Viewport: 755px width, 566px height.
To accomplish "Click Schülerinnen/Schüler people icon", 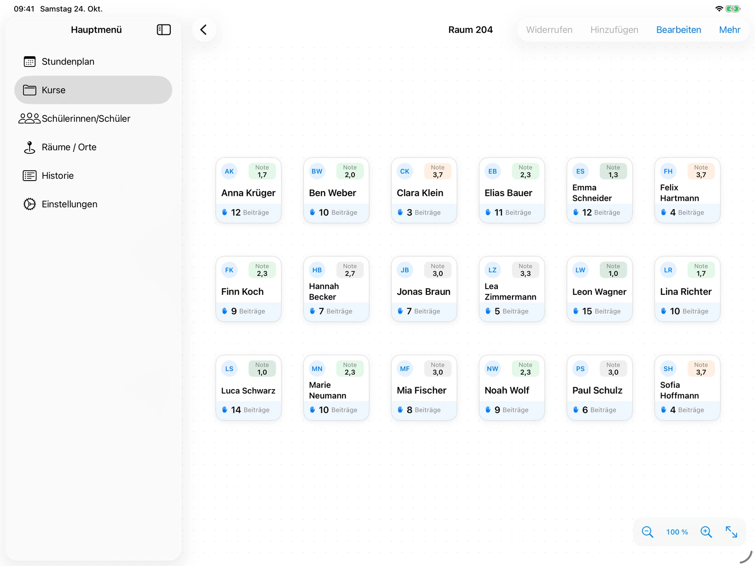I will click(30, 118).
